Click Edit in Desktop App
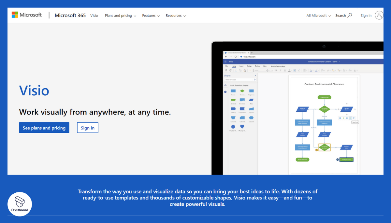The height and width of the screenshot is (223, 391). (278, 66)
